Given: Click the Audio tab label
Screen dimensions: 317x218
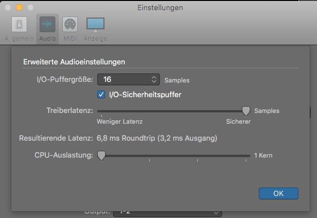Looking at the screenshot, I should coord(47,38).
